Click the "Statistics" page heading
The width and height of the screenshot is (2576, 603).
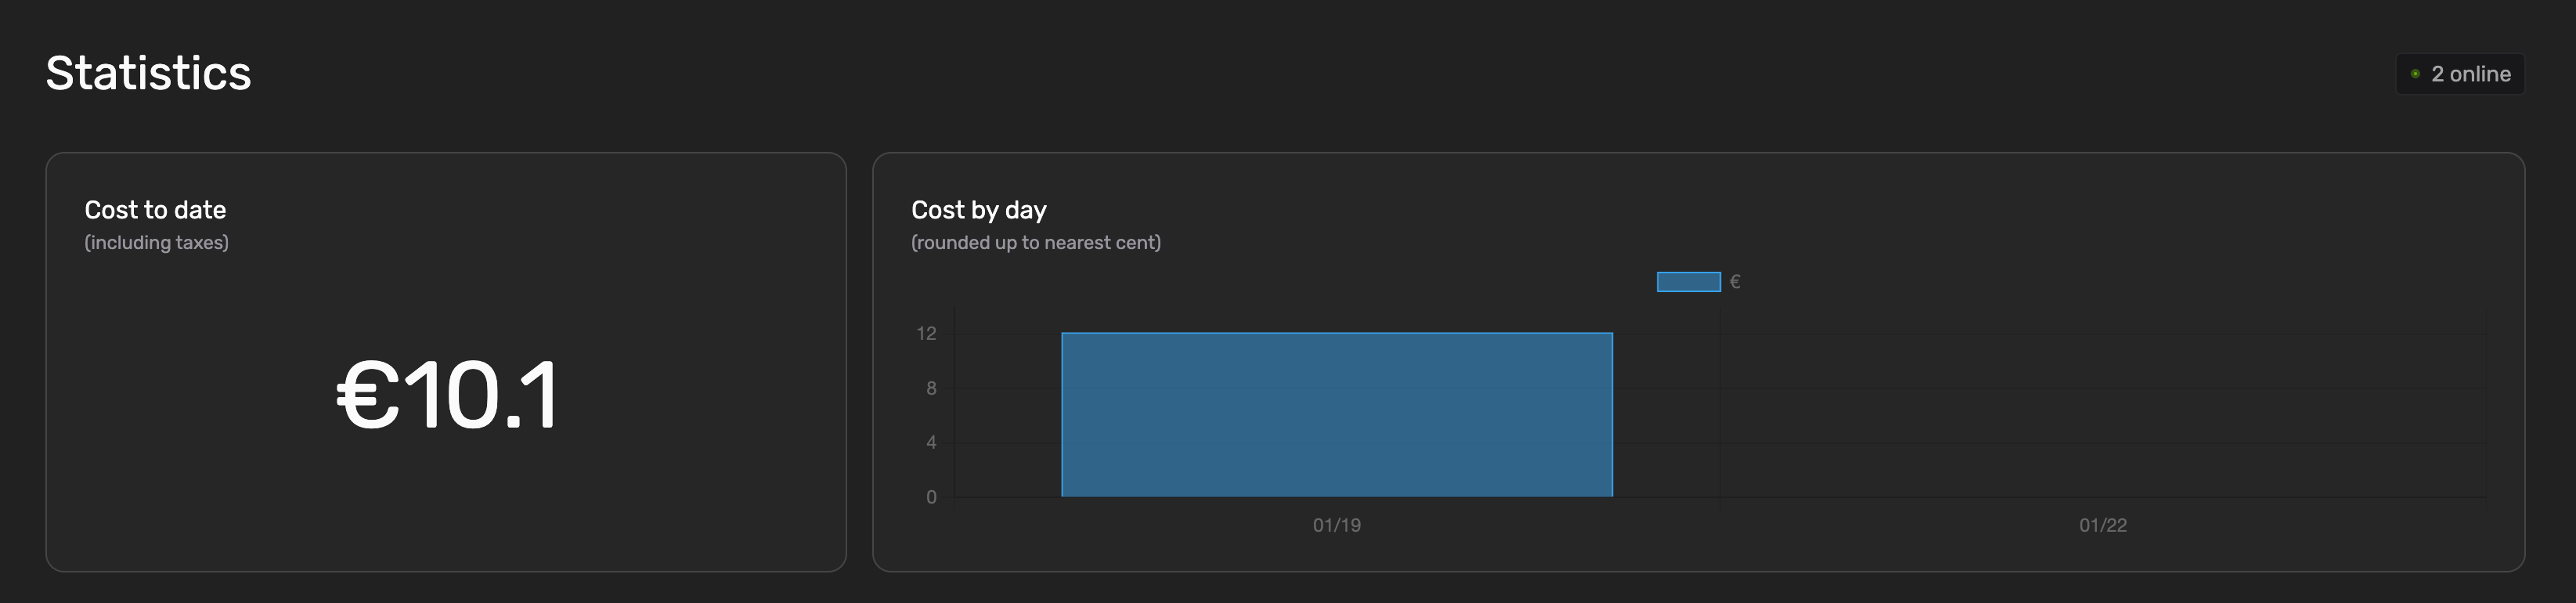[148, 73]
